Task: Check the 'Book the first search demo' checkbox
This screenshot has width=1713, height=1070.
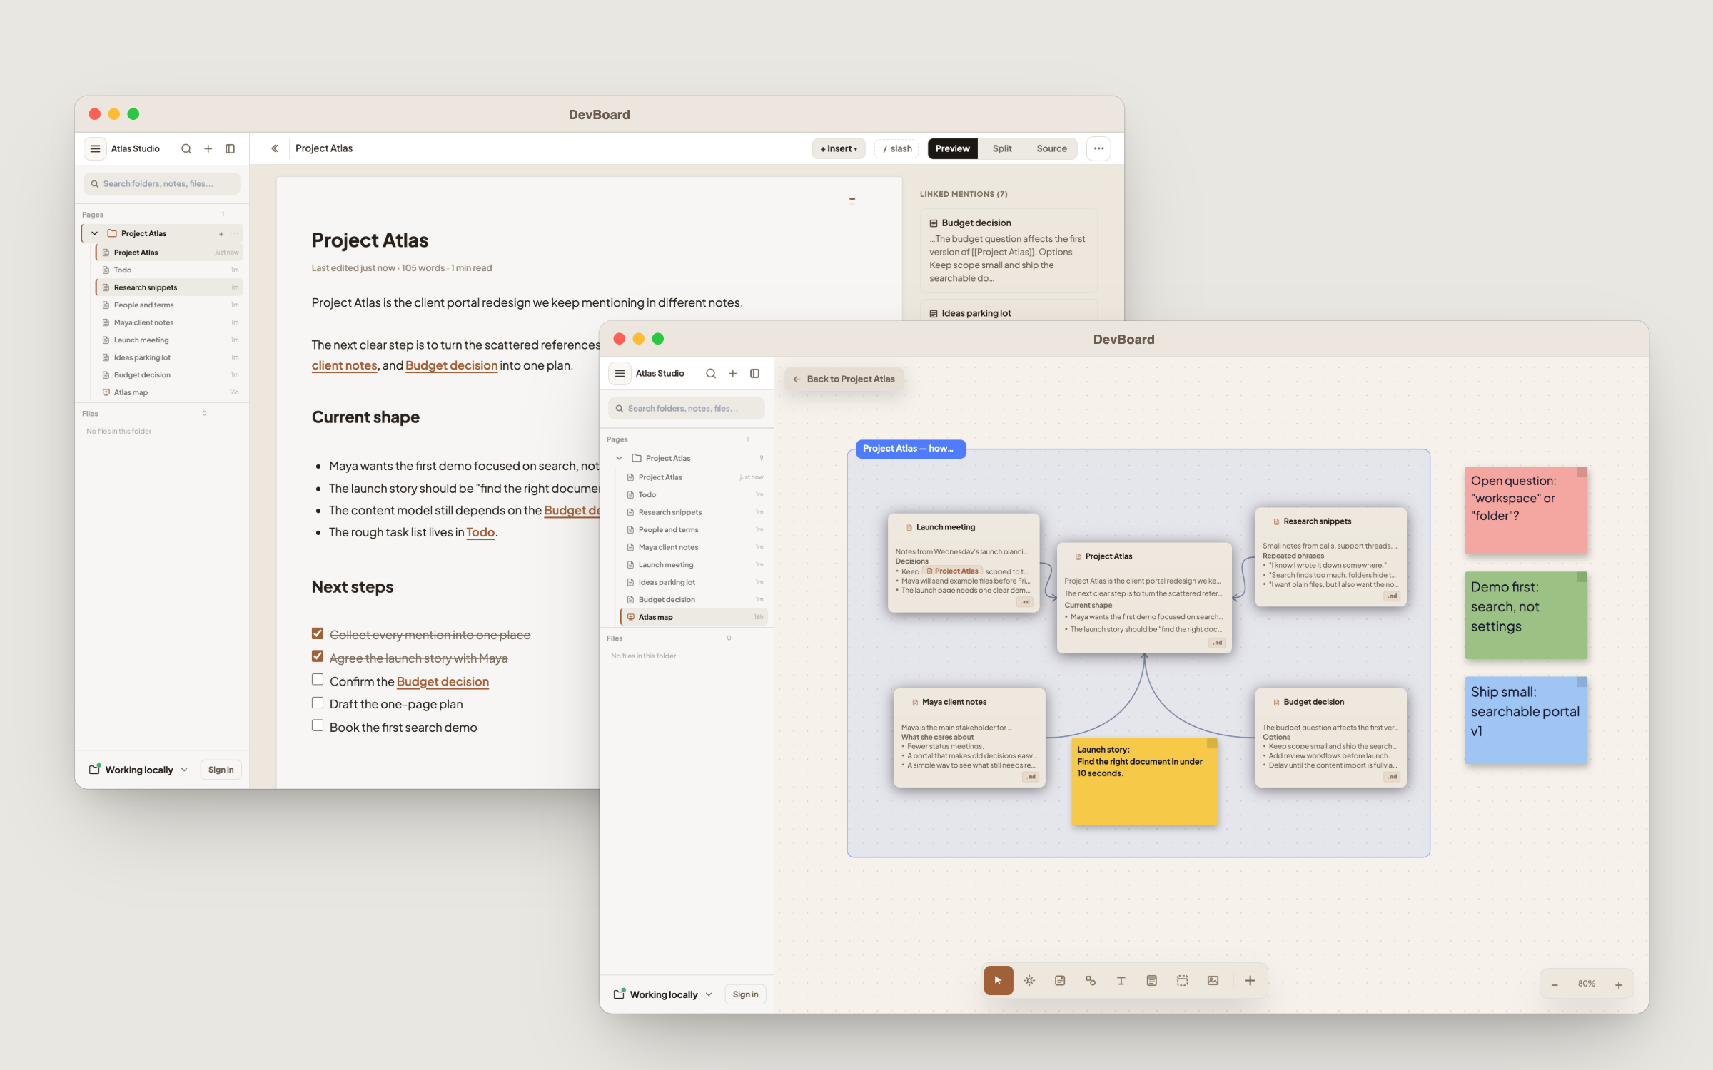Action: [318, 725]
